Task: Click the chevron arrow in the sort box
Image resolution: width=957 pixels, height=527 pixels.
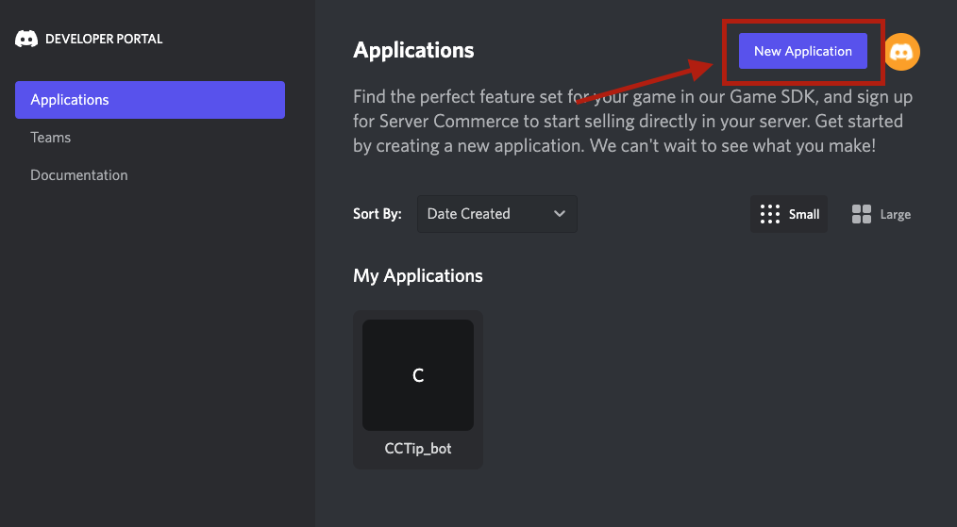Action: coord(560,214)
